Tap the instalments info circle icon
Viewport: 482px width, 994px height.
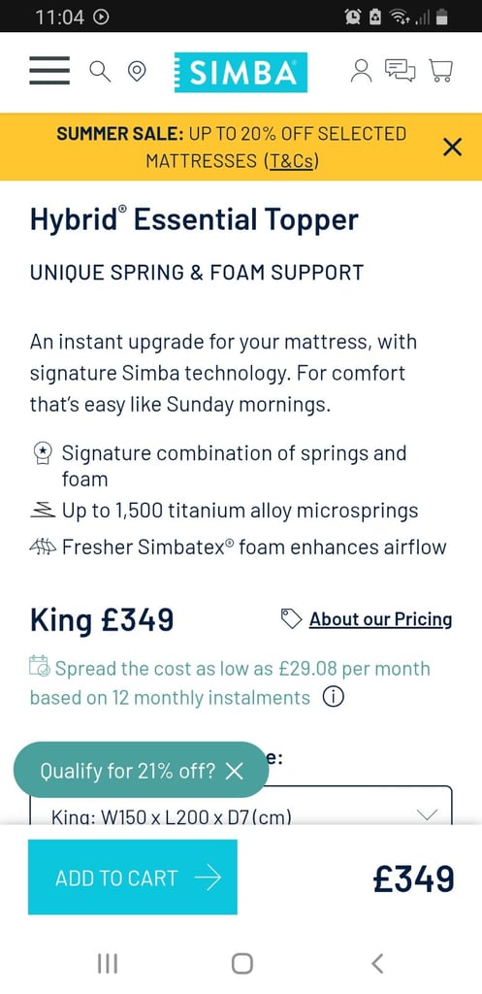[x=334, y=698]
